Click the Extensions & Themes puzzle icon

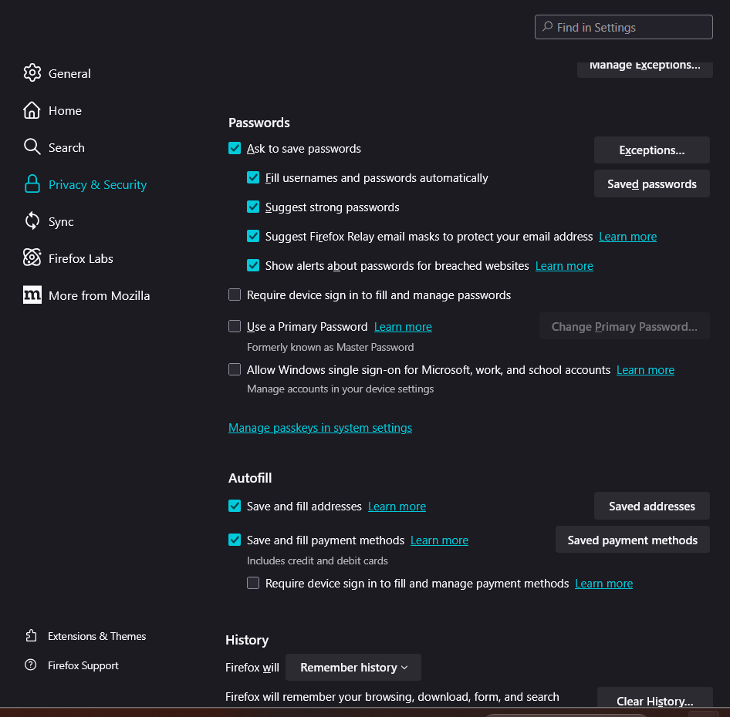(x=31, y=635)
